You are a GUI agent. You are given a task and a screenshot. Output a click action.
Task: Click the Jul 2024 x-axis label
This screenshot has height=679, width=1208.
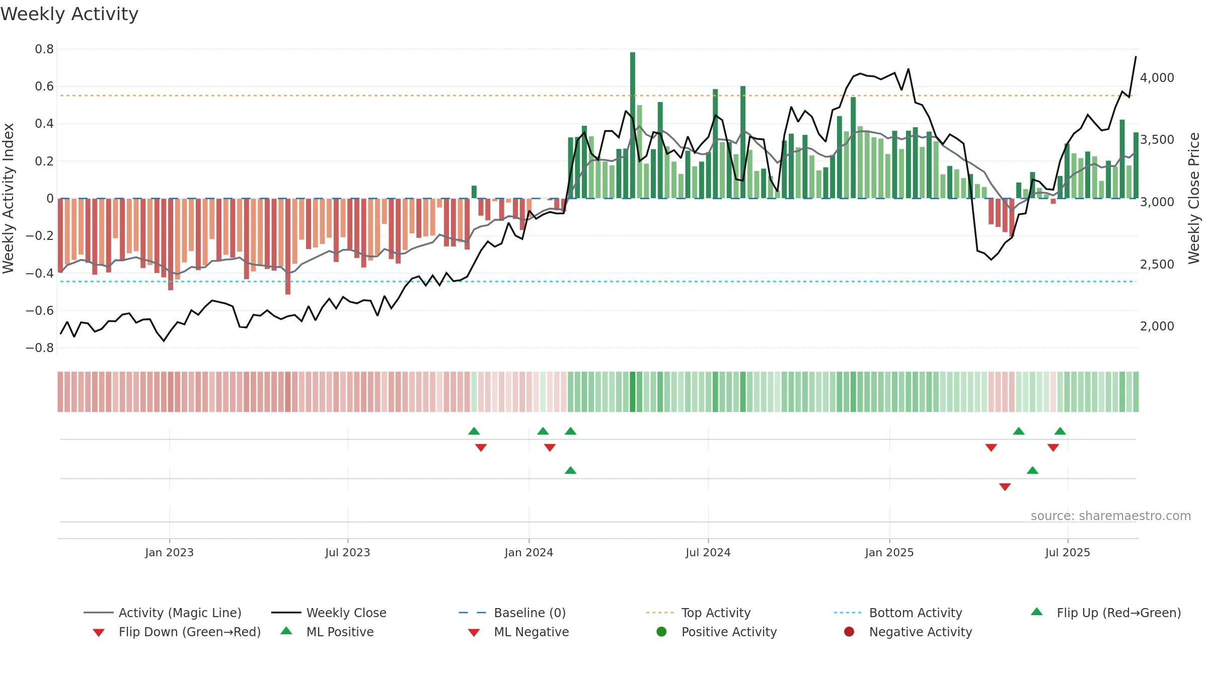pyautogui.click(x=708, y=552)
